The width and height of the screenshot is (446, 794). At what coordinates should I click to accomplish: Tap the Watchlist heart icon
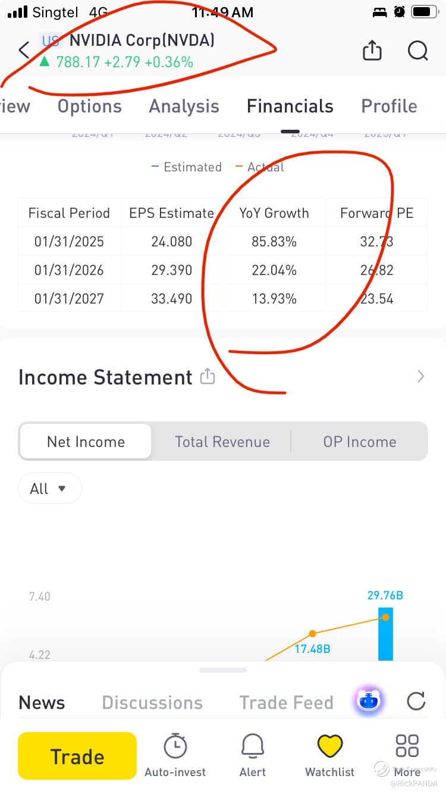[x=329, y=746]
